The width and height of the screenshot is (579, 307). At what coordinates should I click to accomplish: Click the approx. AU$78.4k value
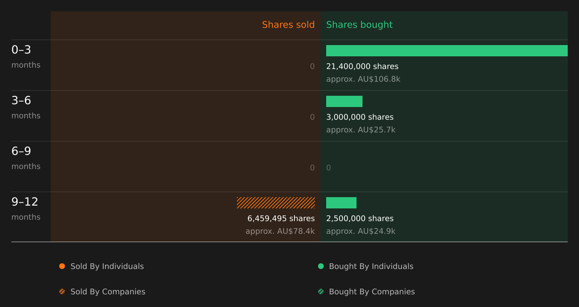pos(280,231)
